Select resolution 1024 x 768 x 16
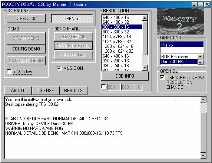Viewport: 212px width, 163px height. pos(122,37)
